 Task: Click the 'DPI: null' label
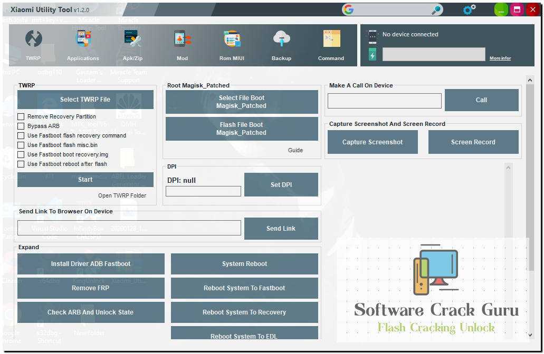coord(182,180)
